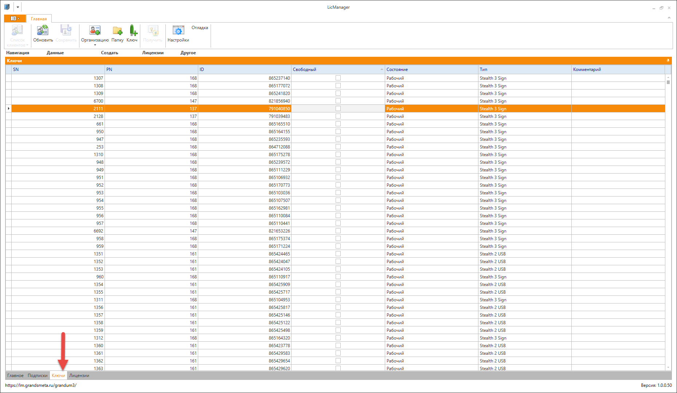Toggle Свободный checkbox for SN 2128
The width and height of the screenshot is (677, 393).
pyautogui.click(x=338, y=116)
